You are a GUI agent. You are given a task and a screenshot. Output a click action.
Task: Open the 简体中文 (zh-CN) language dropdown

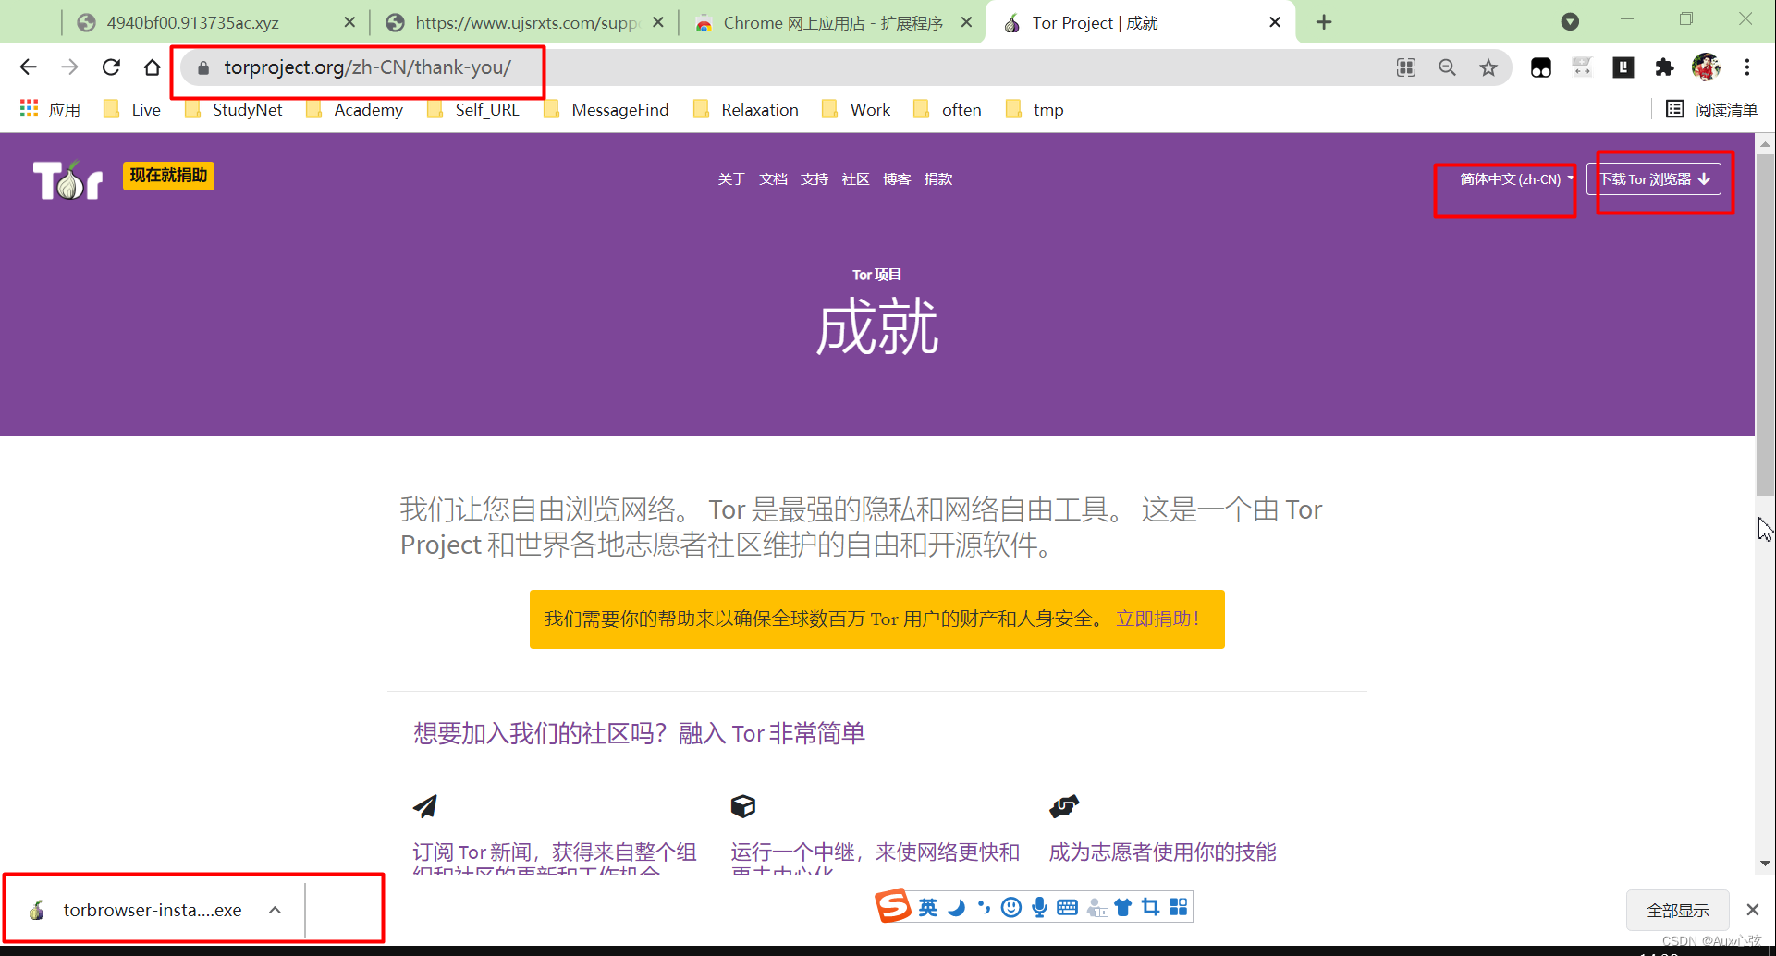(1504, 179)
